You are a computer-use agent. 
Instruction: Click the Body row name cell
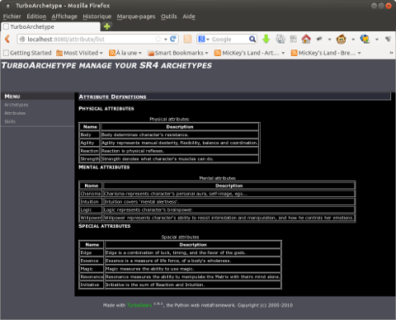pyautogui.click(x=90, y=134)
